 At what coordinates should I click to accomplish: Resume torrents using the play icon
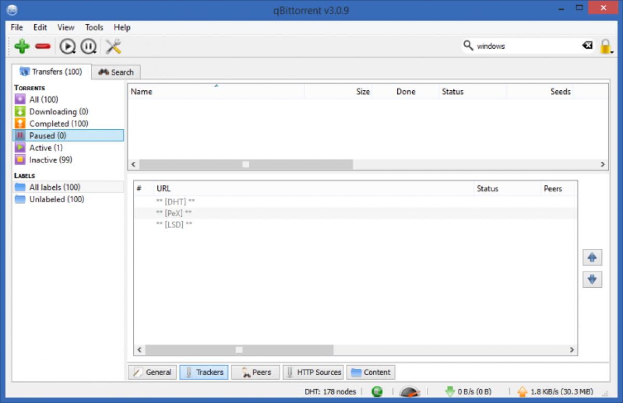[67, 46]
